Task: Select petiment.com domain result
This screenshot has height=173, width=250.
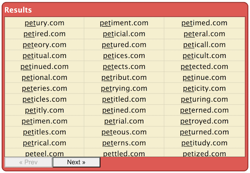Action: 124,23
